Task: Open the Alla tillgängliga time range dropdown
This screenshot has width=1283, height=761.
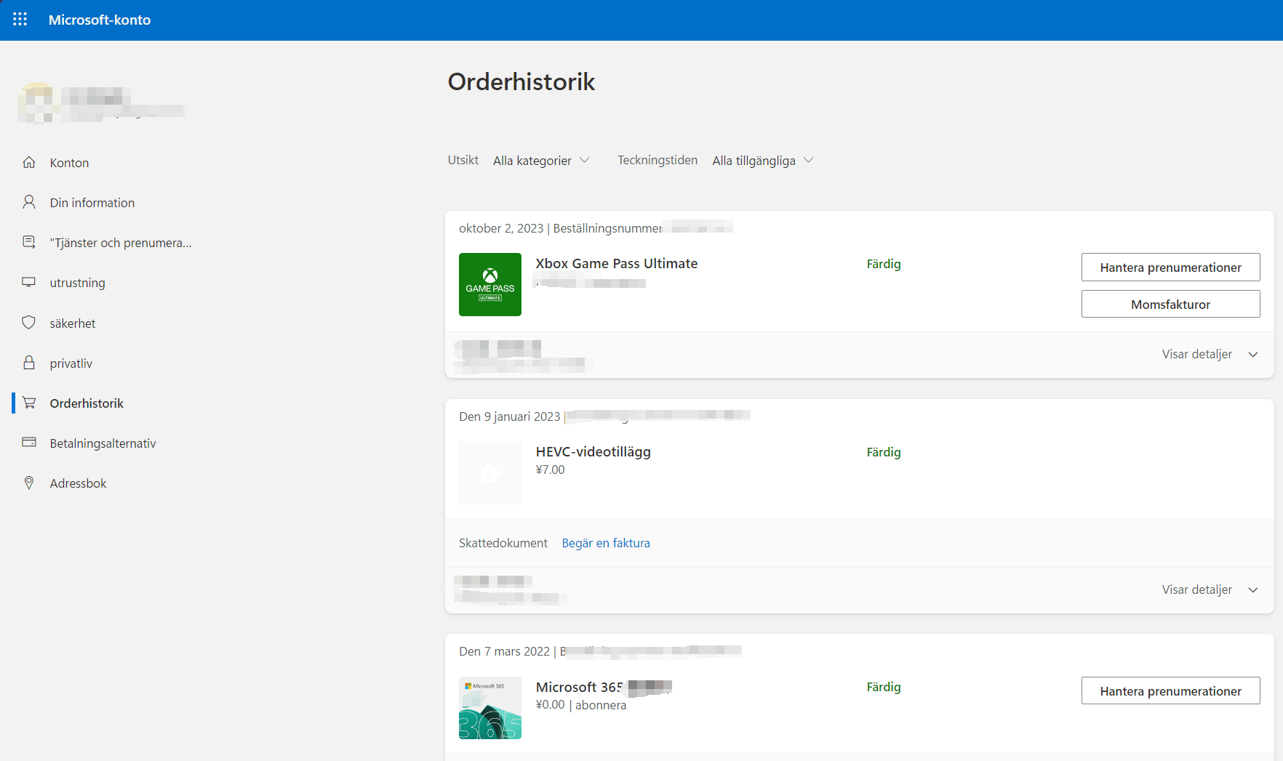Action: [763, 161]
